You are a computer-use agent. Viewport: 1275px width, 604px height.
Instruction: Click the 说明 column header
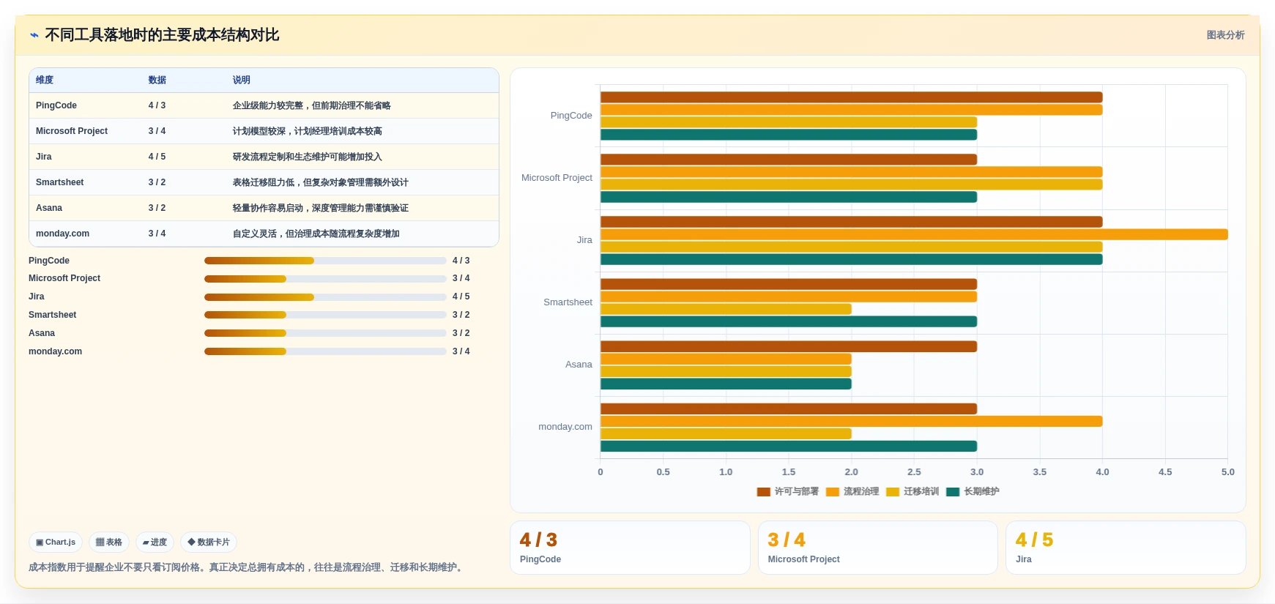(242, 81)
